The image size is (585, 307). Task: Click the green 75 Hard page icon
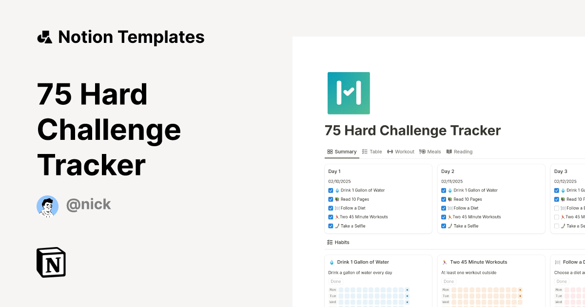[349, 93]
